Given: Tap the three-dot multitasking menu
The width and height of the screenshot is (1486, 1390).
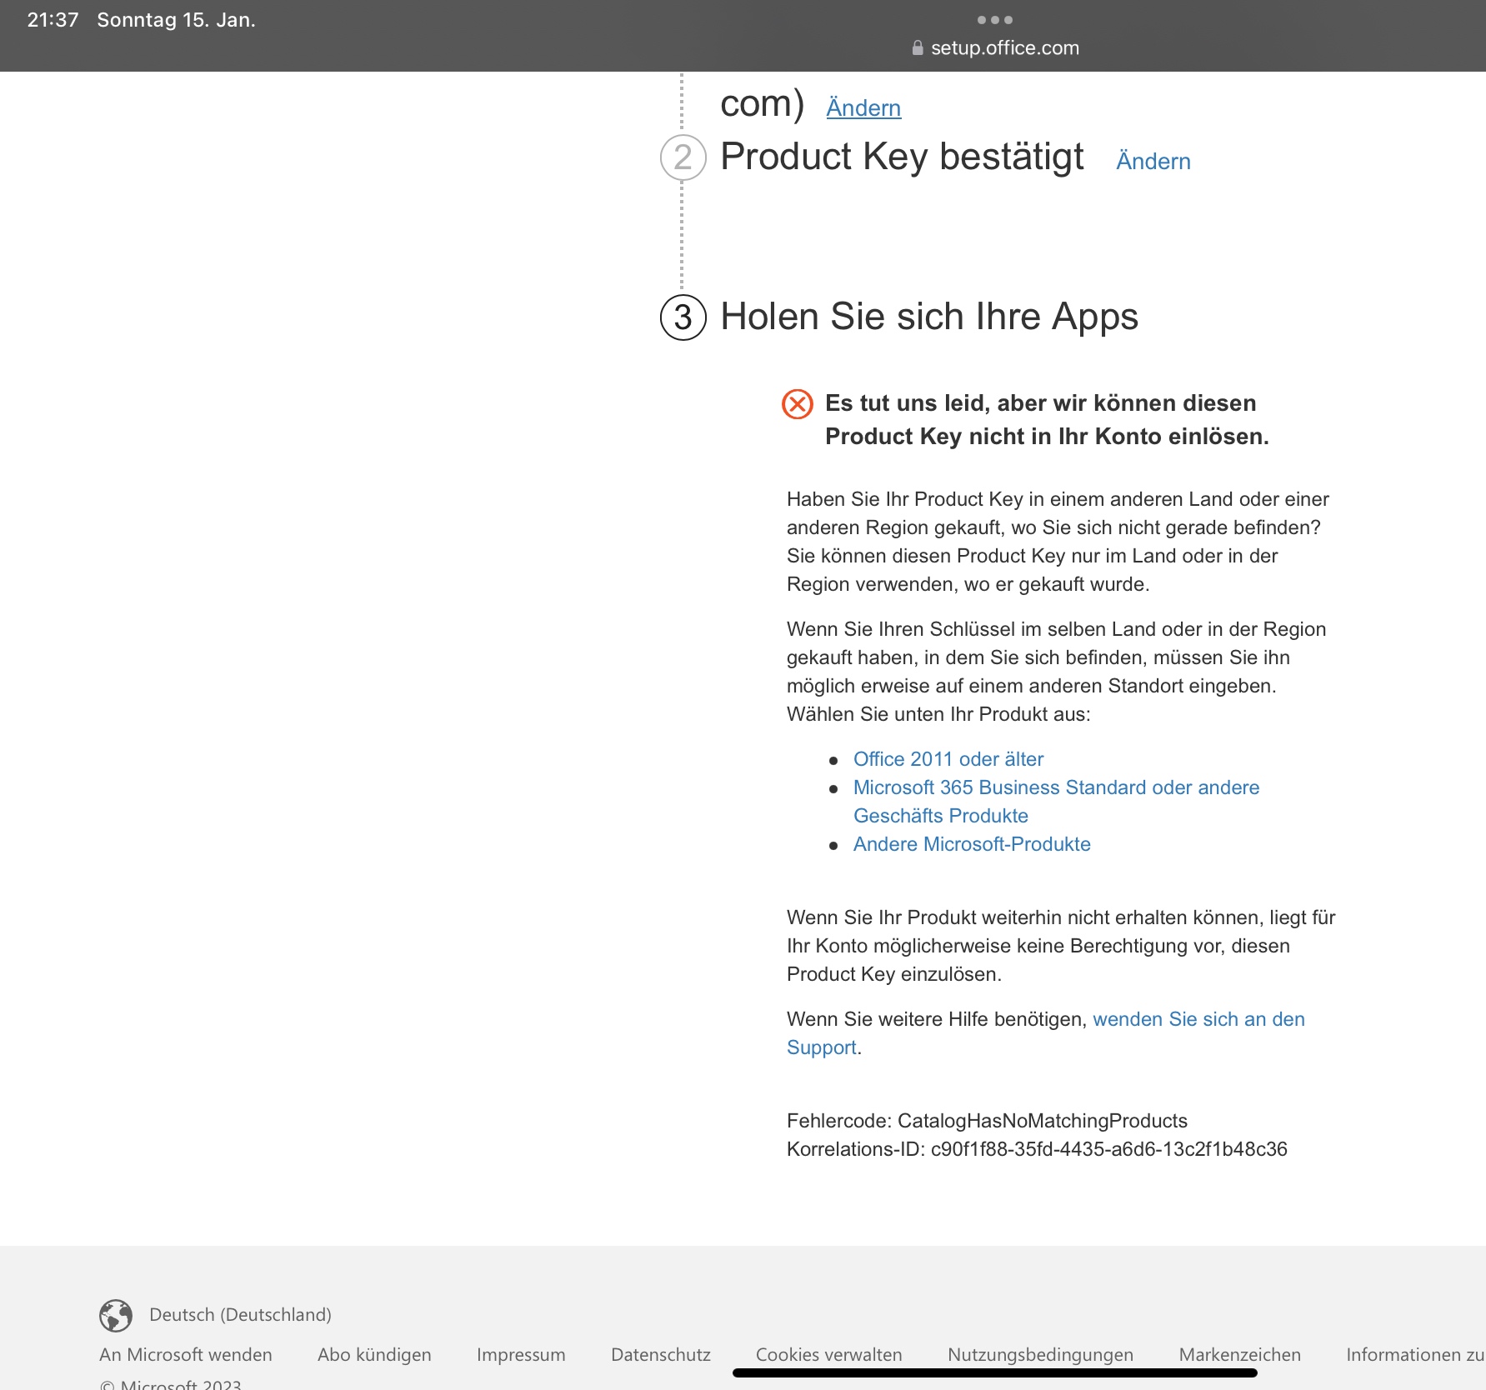Looking at the screenshot, I should coord(995,20).
